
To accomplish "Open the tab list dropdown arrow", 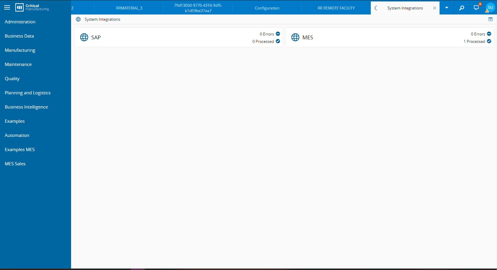I will (447, 8).
